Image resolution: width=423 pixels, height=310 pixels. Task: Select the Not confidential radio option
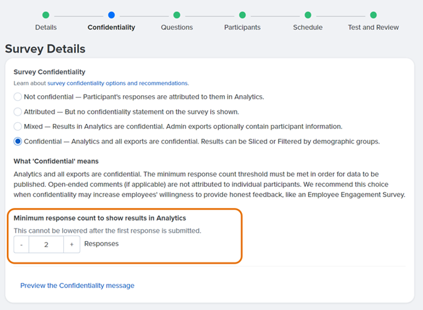(18, 97)
